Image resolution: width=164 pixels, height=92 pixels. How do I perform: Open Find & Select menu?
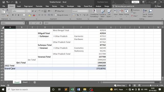(x=150, y=13)
